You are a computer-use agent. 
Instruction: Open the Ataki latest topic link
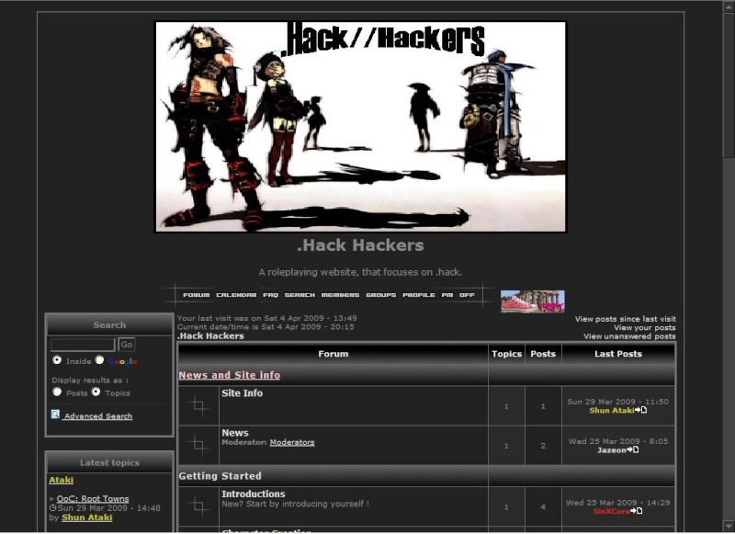click(61, 480)
